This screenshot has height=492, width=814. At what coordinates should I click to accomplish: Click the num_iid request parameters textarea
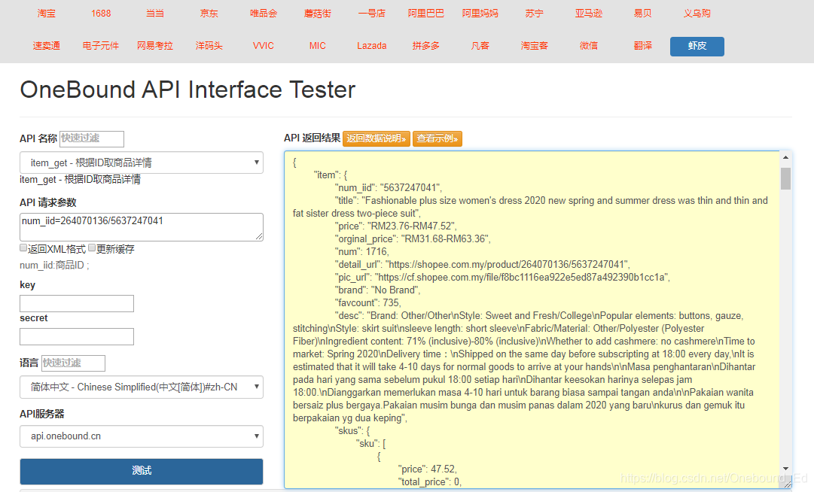[x=142, y=227]
